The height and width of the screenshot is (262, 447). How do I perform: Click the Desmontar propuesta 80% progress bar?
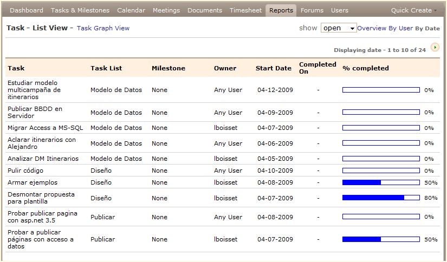[x=381, y=198]
